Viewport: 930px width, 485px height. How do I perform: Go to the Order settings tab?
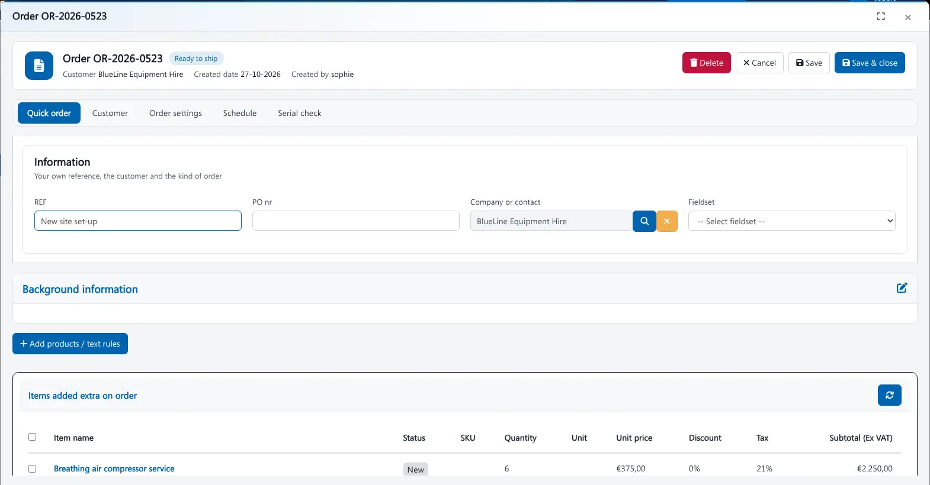pyautogui.click(x=175, y=113)
